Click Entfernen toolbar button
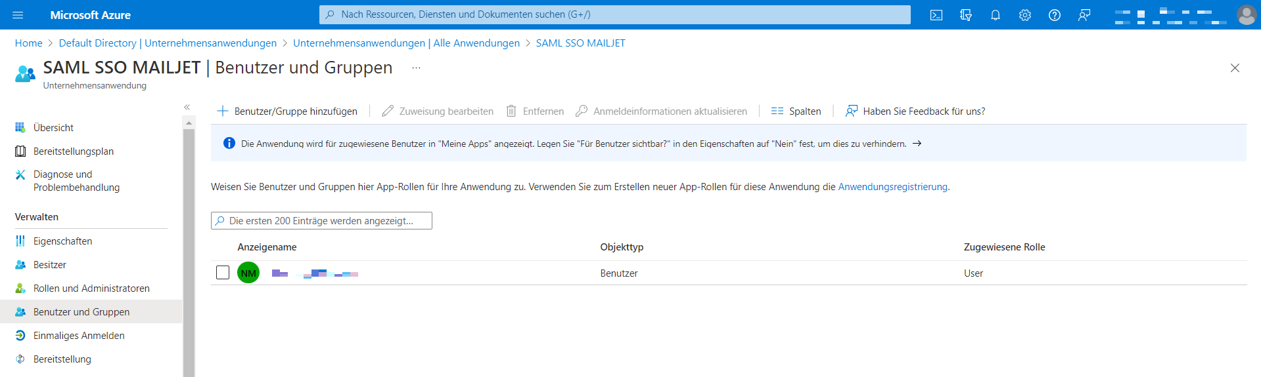 click(535, 111)
